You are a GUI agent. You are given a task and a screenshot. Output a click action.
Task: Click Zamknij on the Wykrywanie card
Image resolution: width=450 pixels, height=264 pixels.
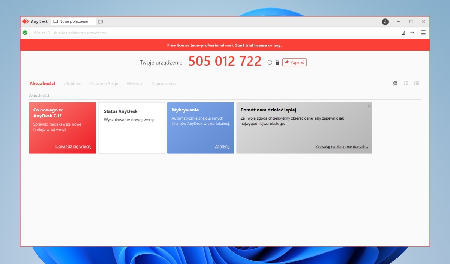[x=222, y=146]
